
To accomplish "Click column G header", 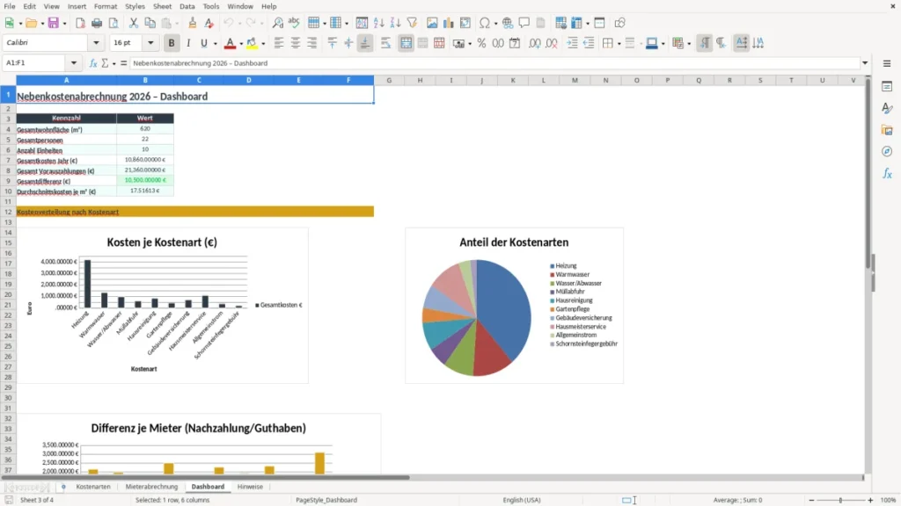I will click(x=389, y=80).
